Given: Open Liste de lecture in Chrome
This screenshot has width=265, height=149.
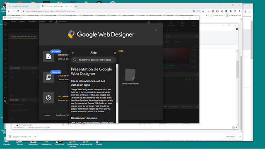Looking at the screenshot, I should [x=234, y=16].
